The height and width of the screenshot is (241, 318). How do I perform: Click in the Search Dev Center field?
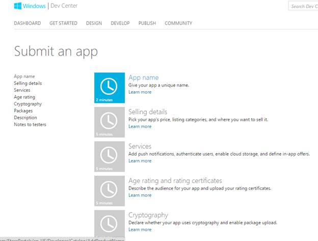(x=303, y=7)
